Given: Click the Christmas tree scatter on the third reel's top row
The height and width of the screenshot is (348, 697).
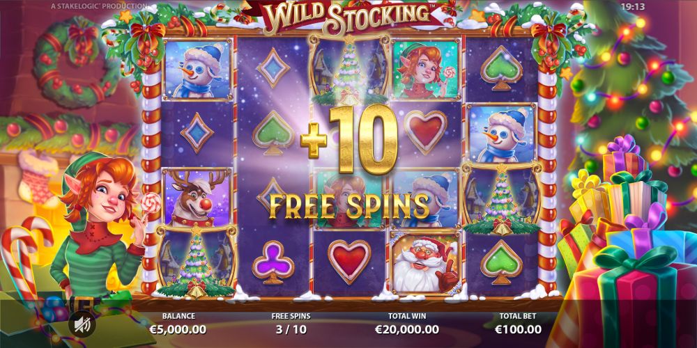Looking at the screenshot, I should pyautogui.click(x=349, y=70).
